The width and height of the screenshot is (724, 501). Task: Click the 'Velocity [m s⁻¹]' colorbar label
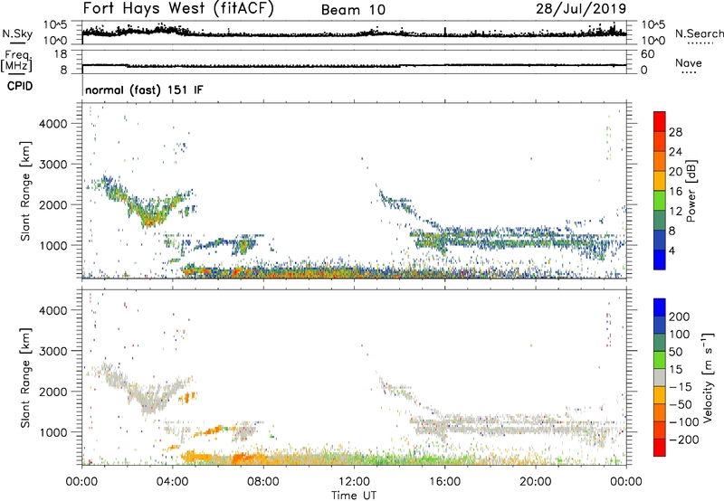point(707,378)
